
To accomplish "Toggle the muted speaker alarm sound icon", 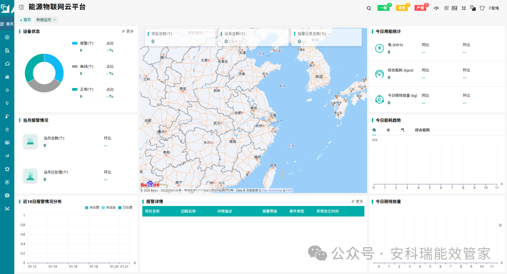I will point(436,8).
